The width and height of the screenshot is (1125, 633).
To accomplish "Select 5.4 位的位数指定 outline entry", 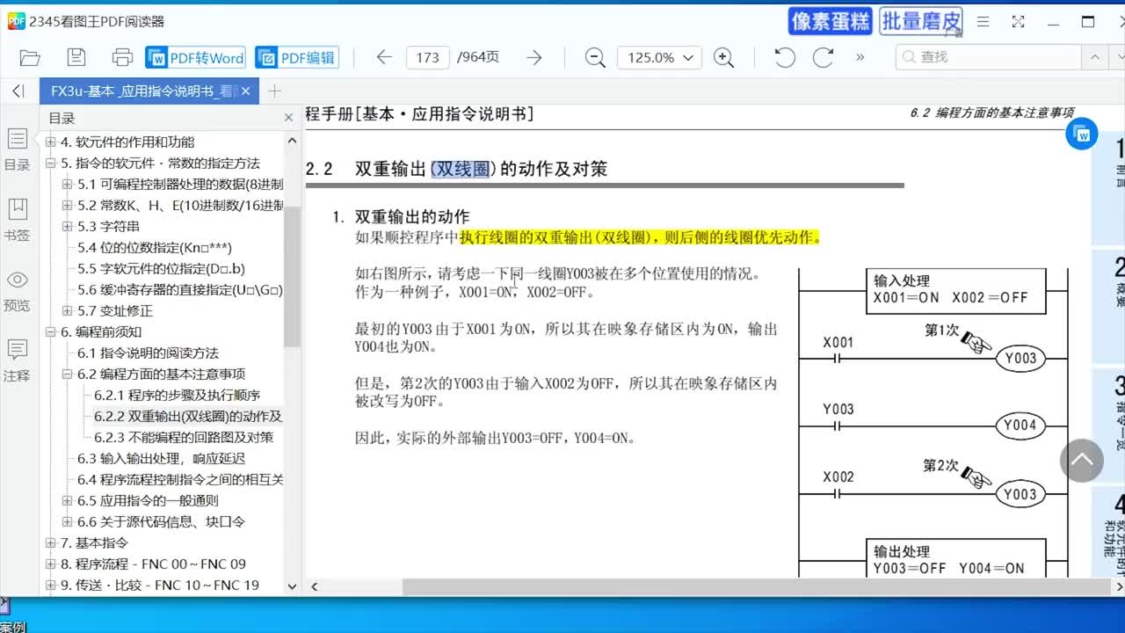I will point(155,248).
